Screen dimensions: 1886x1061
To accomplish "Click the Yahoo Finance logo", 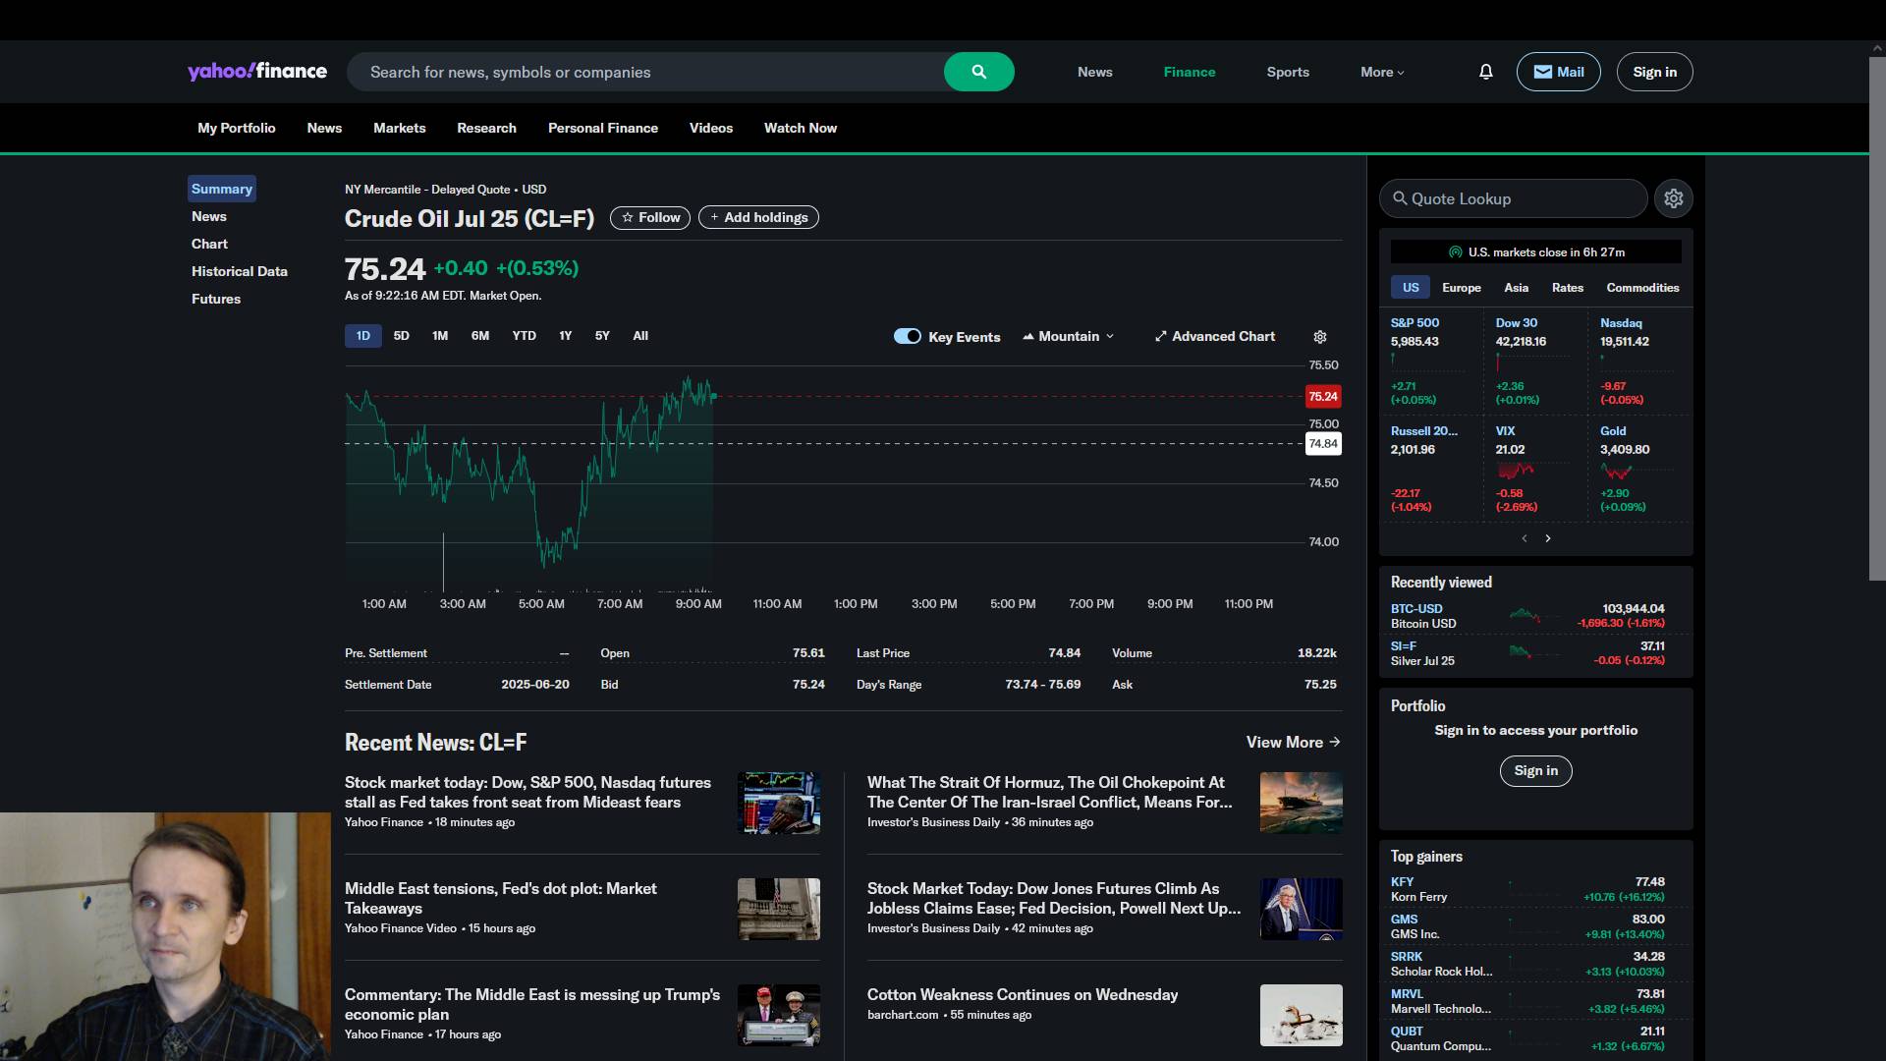I will (257, 72).
